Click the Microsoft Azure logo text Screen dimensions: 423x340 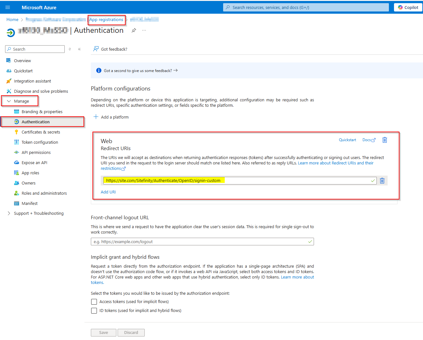(x=39, y=7)
